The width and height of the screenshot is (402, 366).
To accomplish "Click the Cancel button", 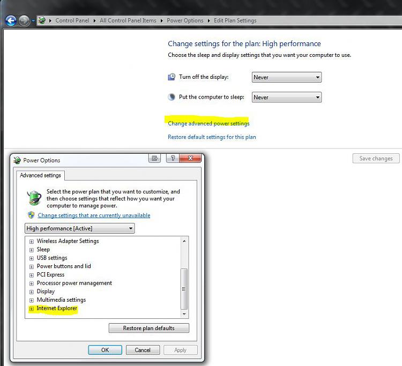I will 143,350.
